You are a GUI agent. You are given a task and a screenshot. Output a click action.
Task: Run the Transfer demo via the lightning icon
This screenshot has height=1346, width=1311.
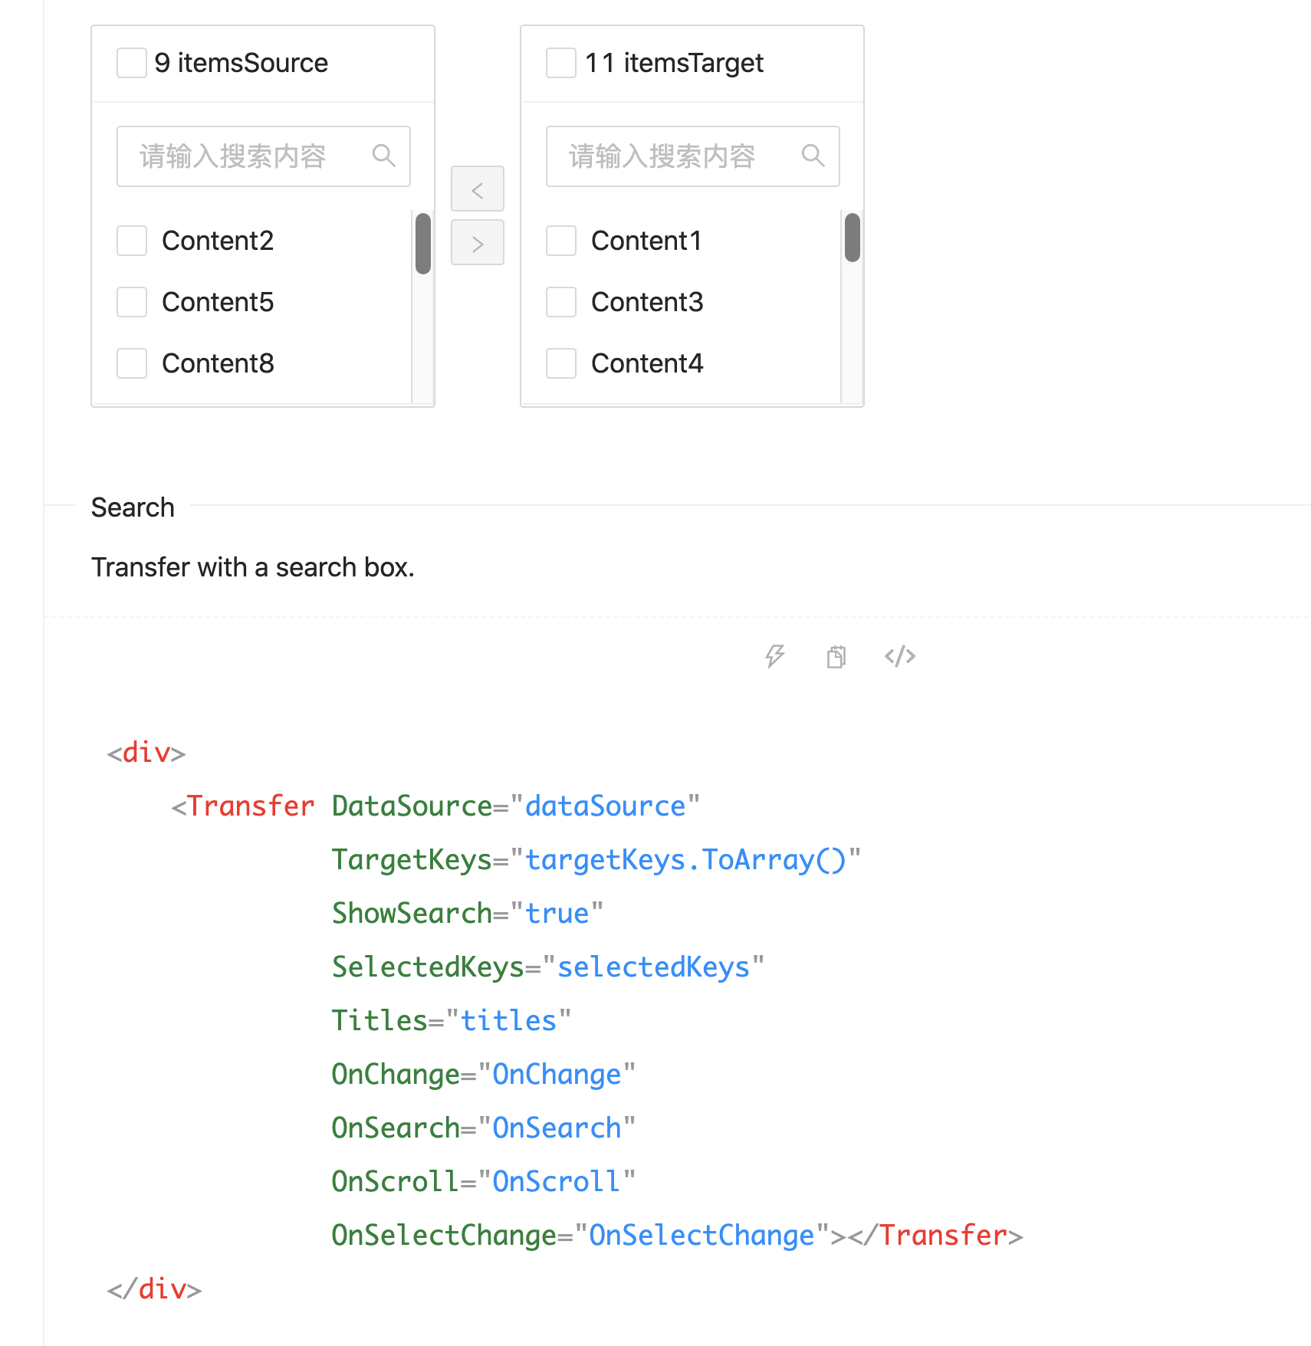click(774, 656)
